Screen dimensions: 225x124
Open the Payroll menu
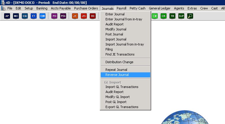pos(121,8)
